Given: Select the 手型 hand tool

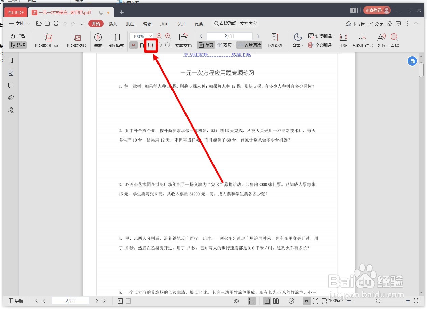Looking at the screenshot, I should (18, 36).
